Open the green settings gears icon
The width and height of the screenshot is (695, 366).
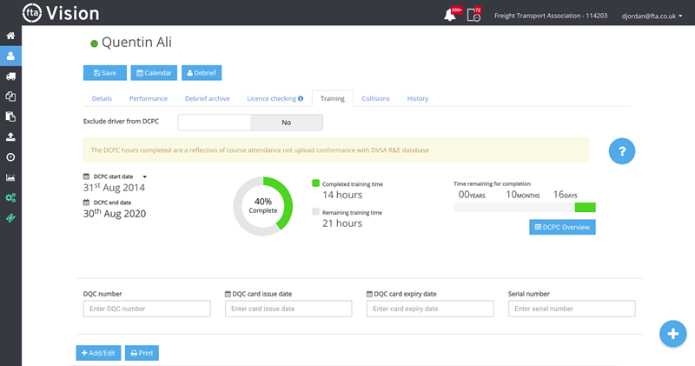coord(10,198)
